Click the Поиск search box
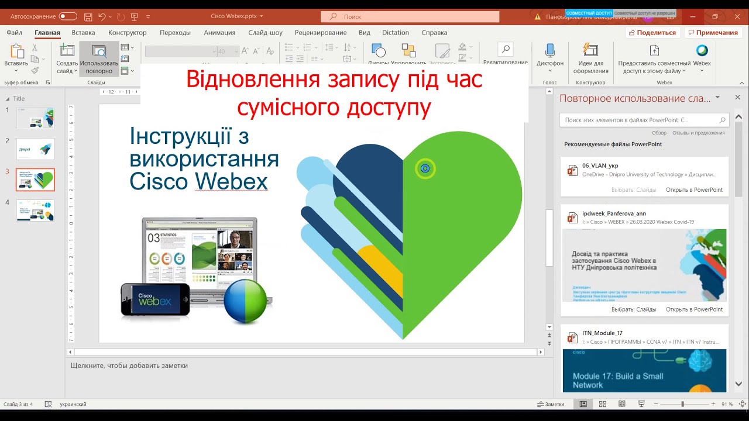Image resolution: width=749 pixels, height=421 pixels. point(410,17)
